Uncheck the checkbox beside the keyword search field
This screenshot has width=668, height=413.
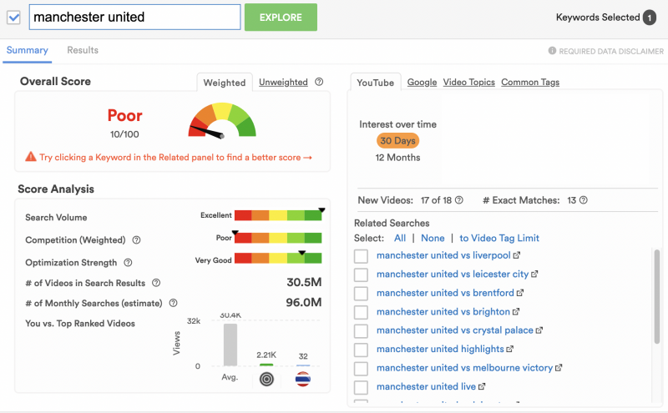pyautogui.click(x=13, y=17)
